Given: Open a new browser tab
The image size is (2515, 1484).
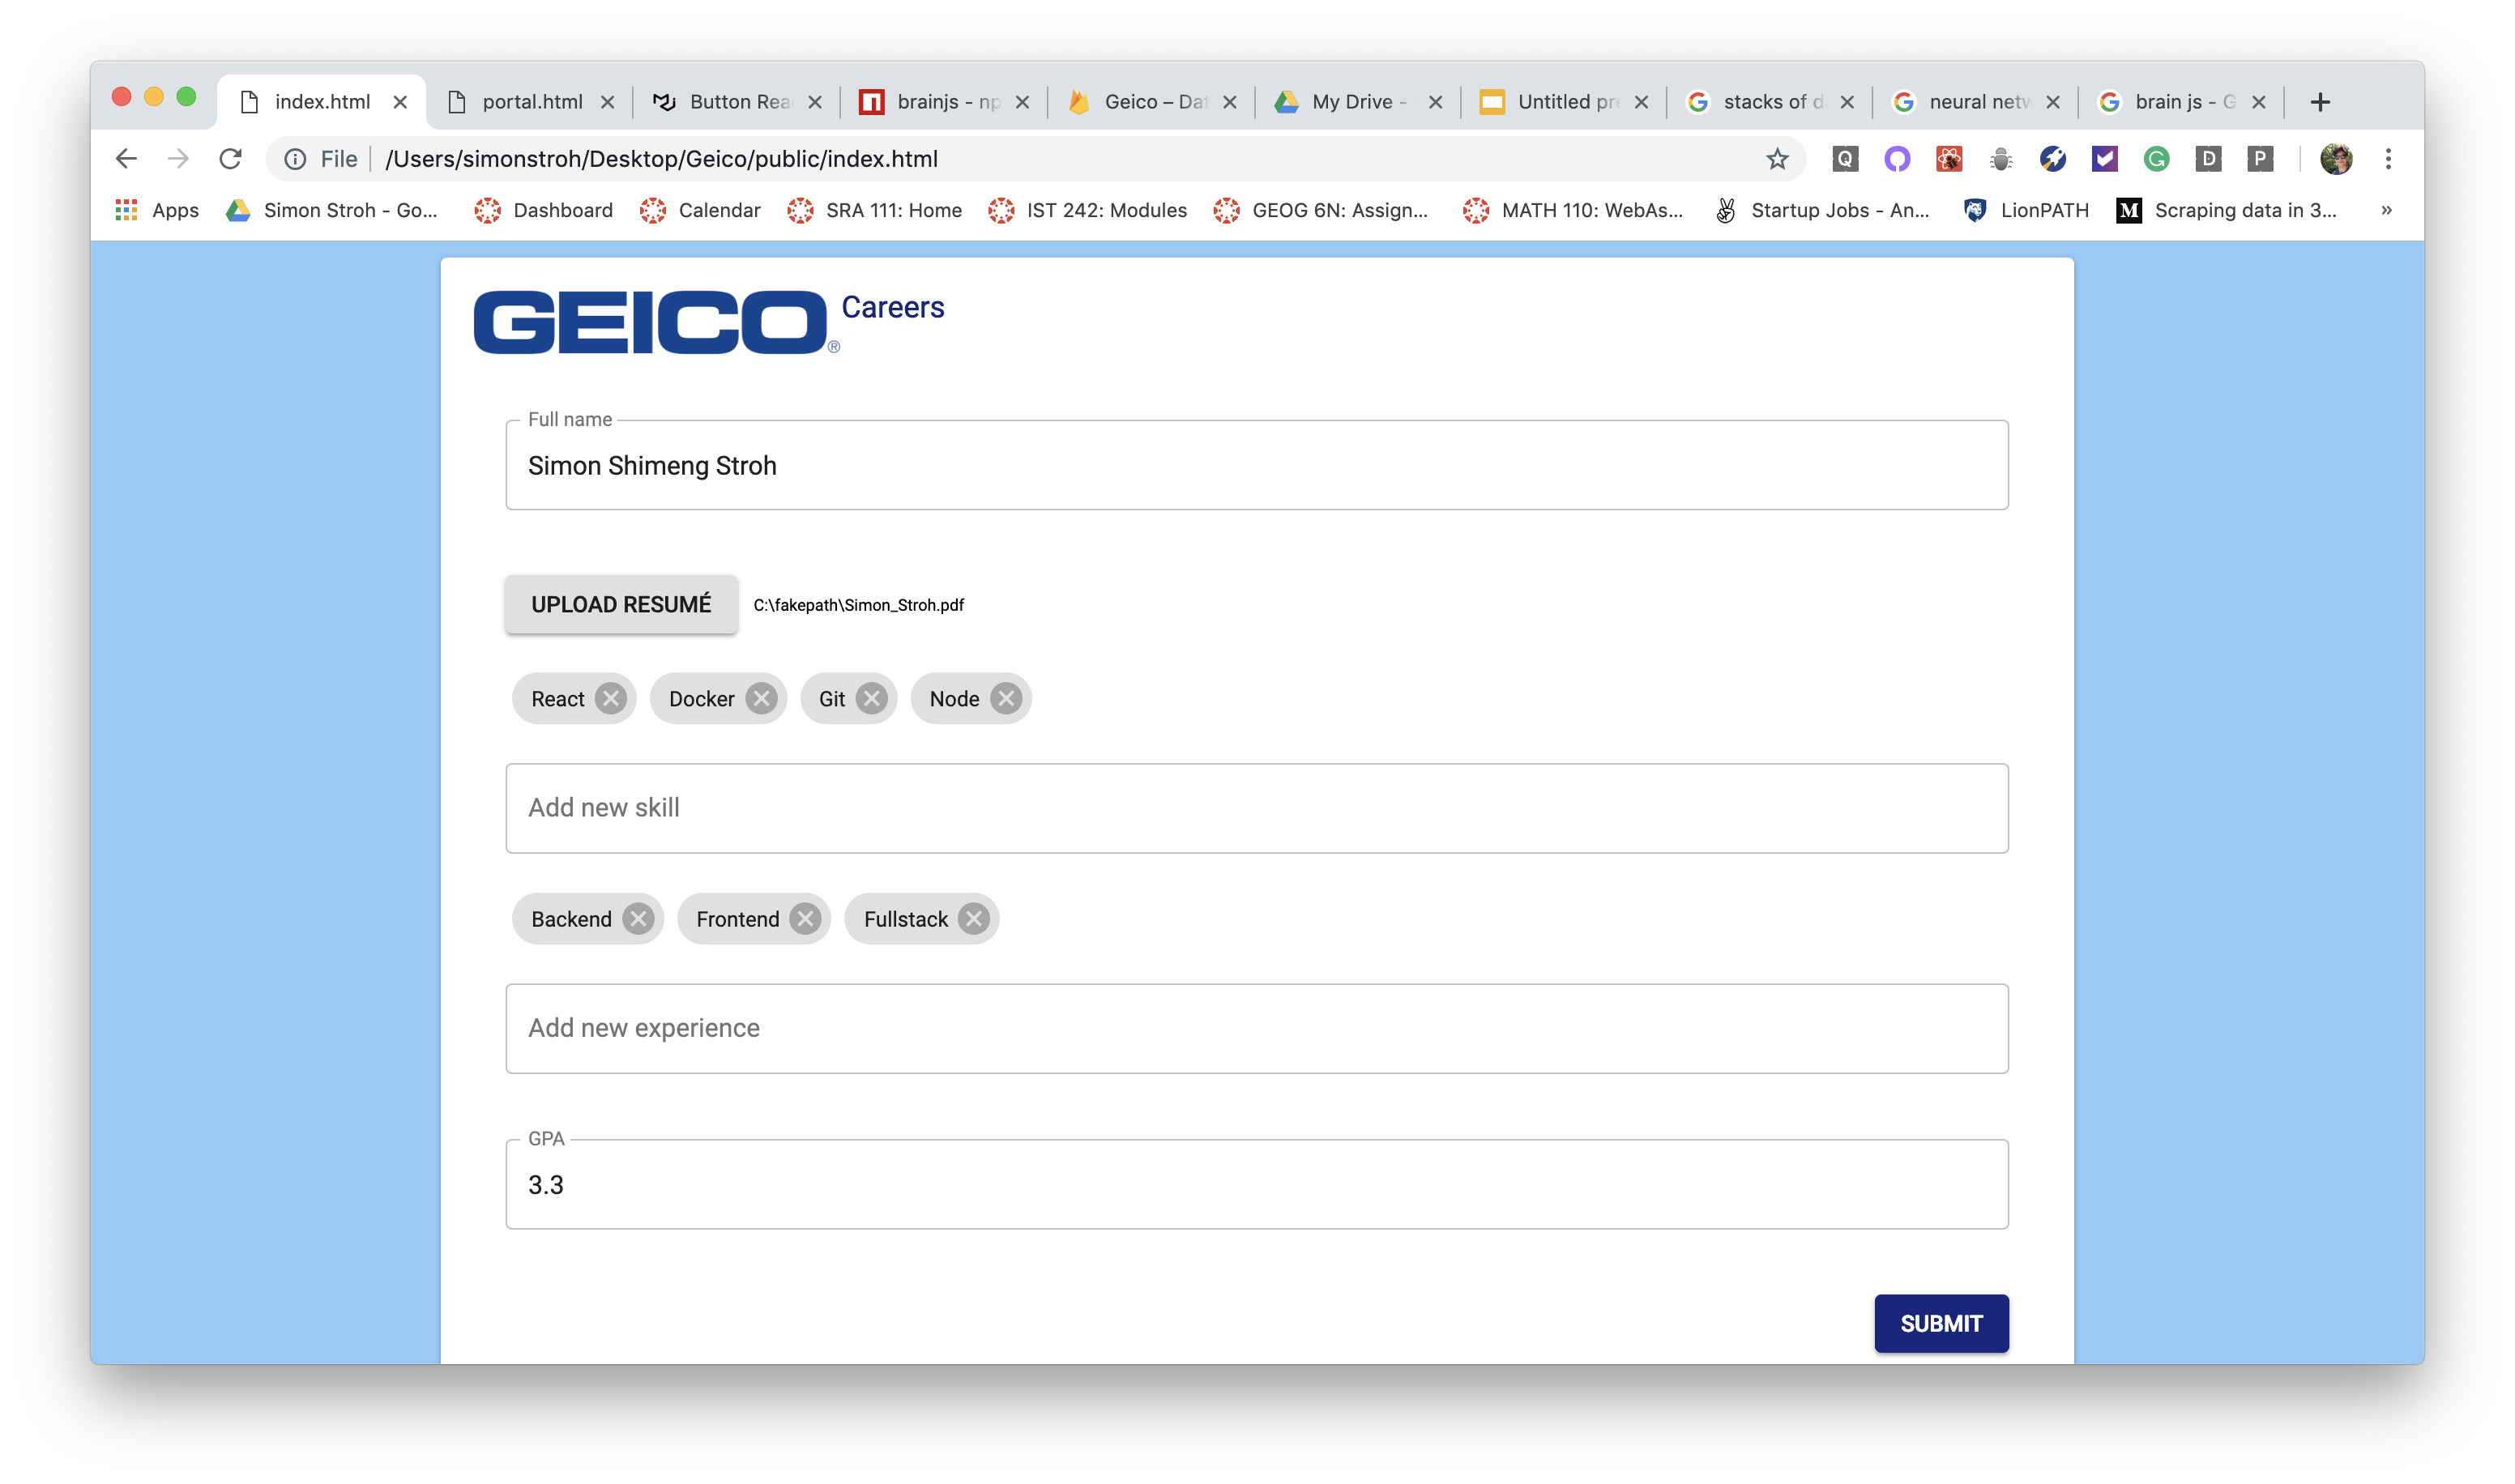Looking at the screenshot, I should pyautogui.click(x=2320, y=102).
